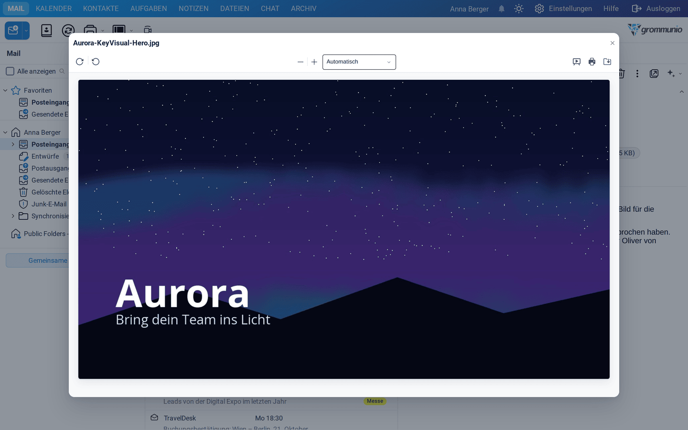The width and height of the screenshot is (688, 430).
Task: Switch to the DATEIEN tab
Action: click(235, 9)
